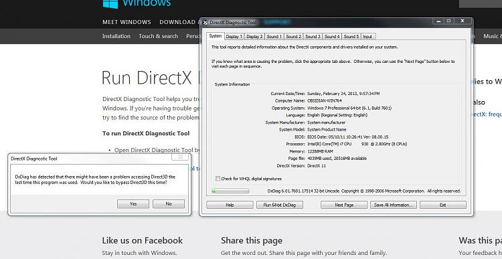Viewport: 502px width, 259px height.
Task: Click the Operating System value Windows 7 Professional
Action: click(349, 108)
